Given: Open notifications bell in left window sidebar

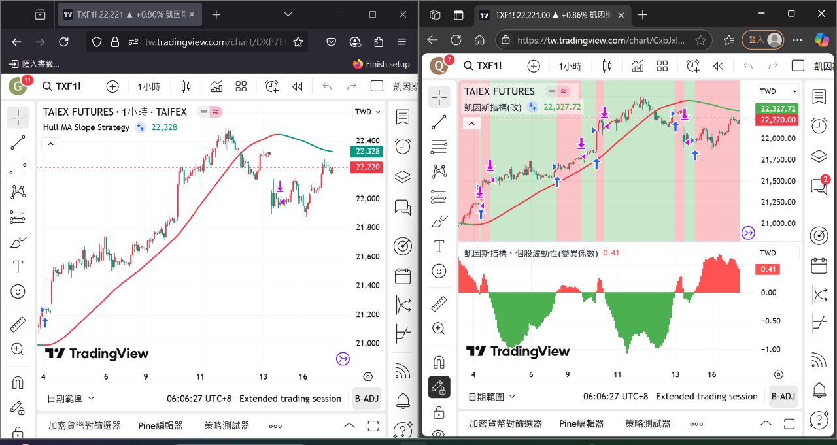Looking at the screenshot, I should [x=403, y=401].
